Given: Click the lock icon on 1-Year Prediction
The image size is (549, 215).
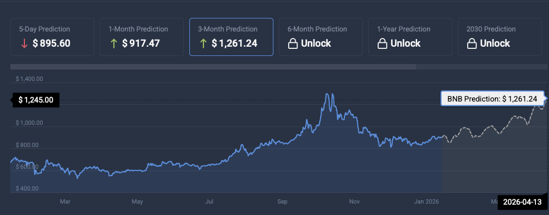Looking at the screenshot, I should [382, 43].
